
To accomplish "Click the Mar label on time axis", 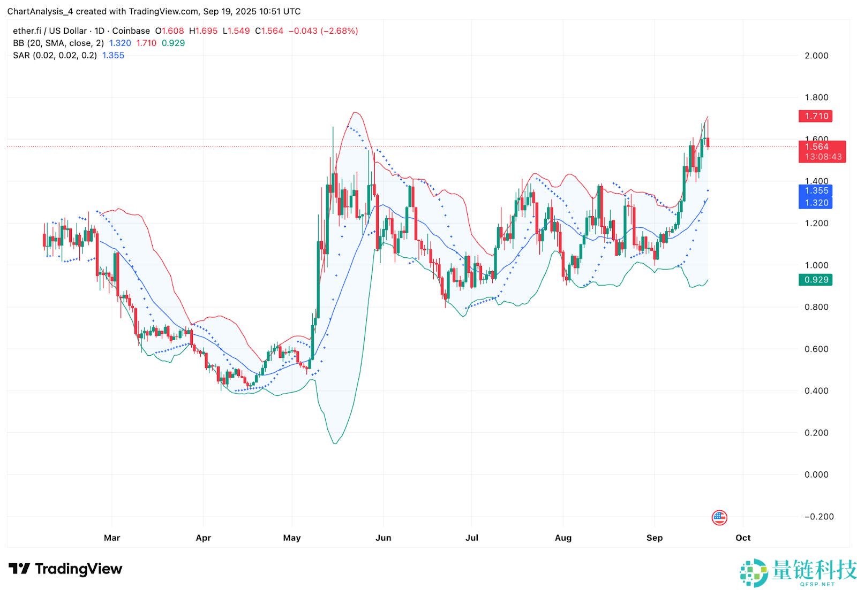I will tap(112, 538).
